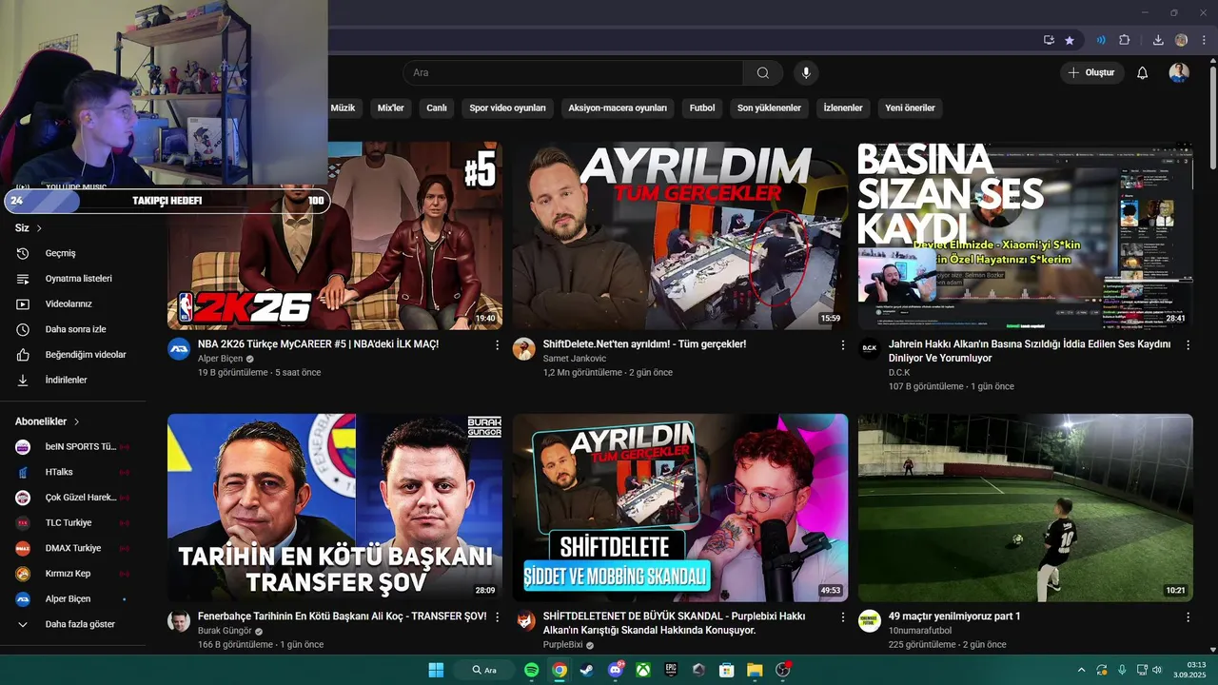Image resolution: width=1218 pixels, height=685 pixels.
Task: Expand the Abonelikler section chevron
Action: pos(76,421)
